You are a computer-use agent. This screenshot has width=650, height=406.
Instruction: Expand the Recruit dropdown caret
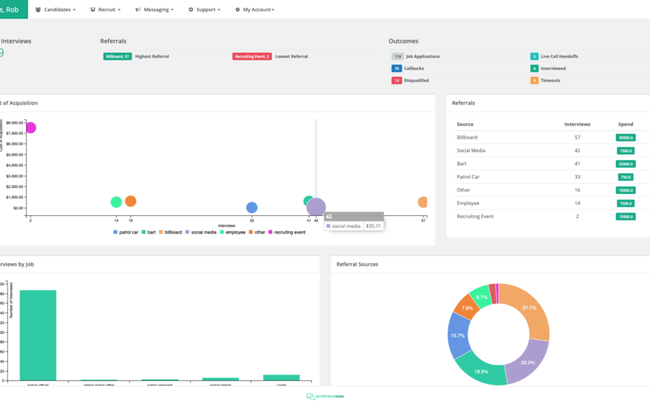(x=119, y=10)
